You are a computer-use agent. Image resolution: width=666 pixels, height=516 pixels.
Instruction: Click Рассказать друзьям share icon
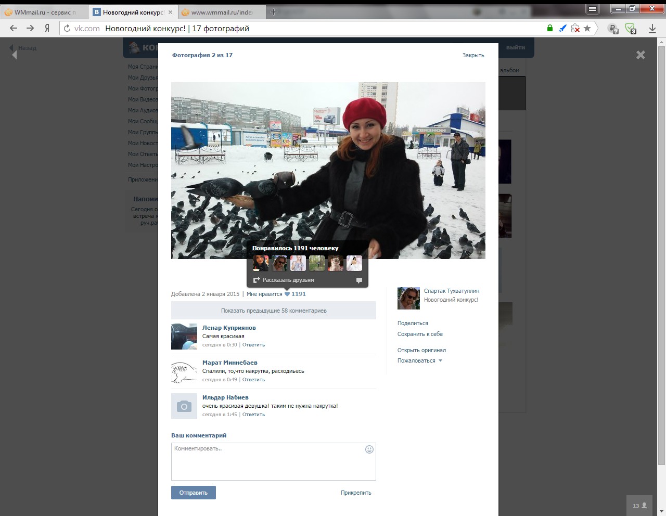tap(256, 280)
